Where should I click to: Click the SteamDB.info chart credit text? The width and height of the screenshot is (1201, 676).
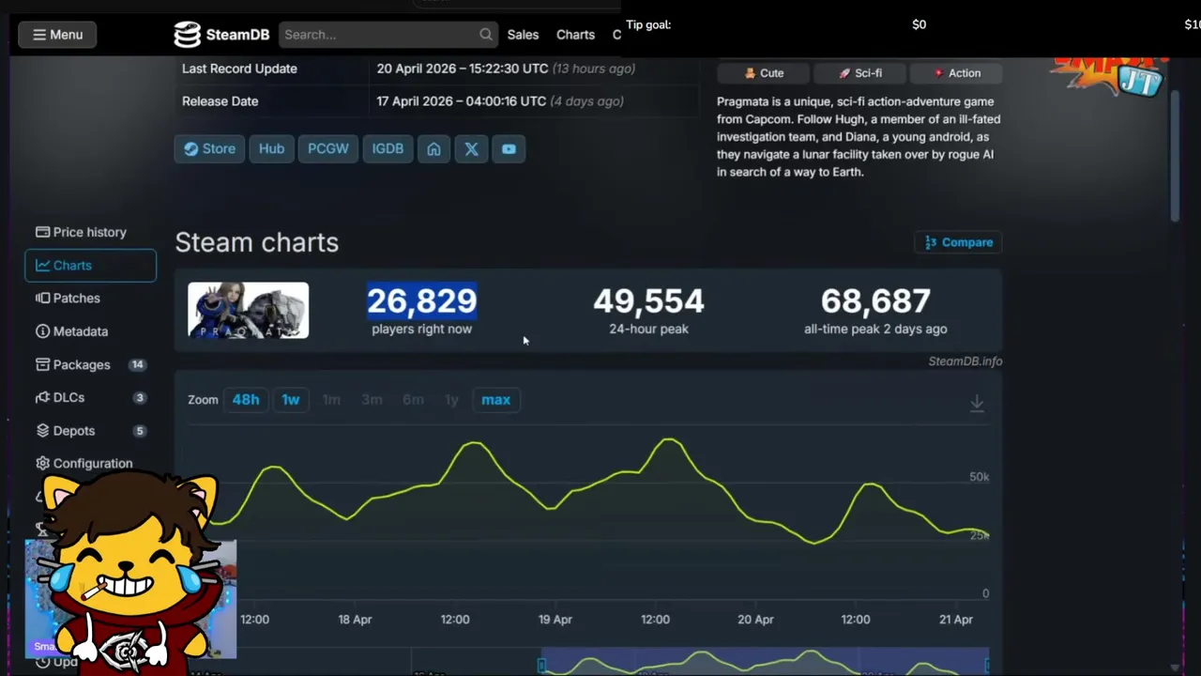(965, 361)
